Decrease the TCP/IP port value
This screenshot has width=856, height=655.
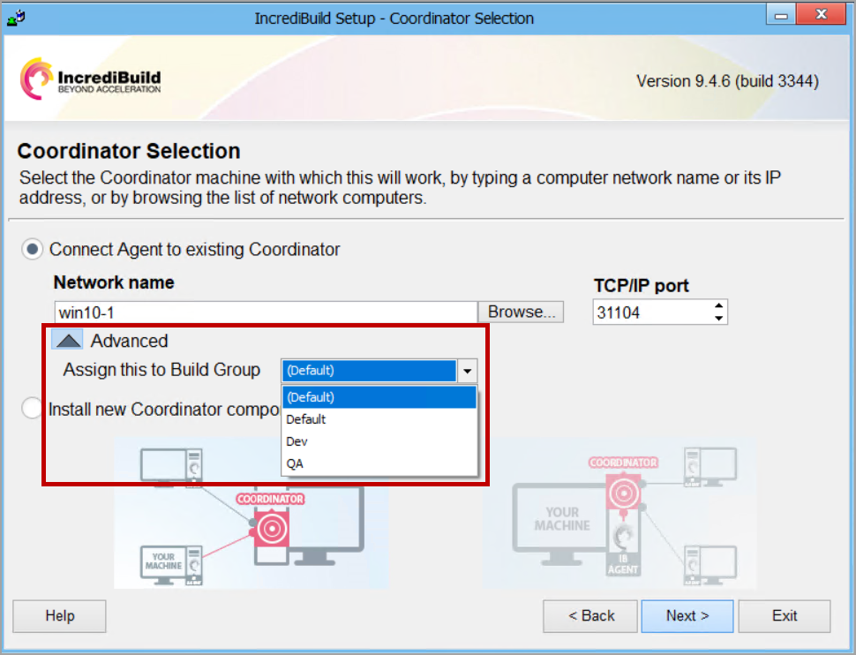[719, 318]
